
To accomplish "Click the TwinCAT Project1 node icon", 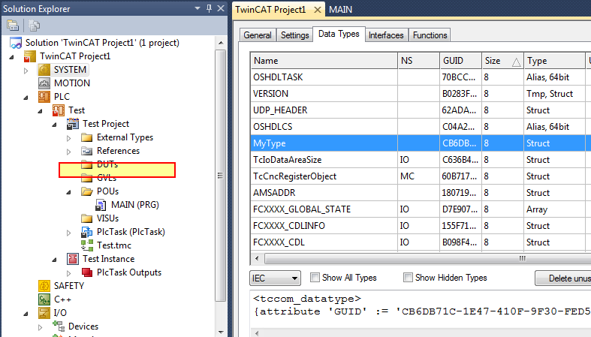I will click(x=30, y=56).
